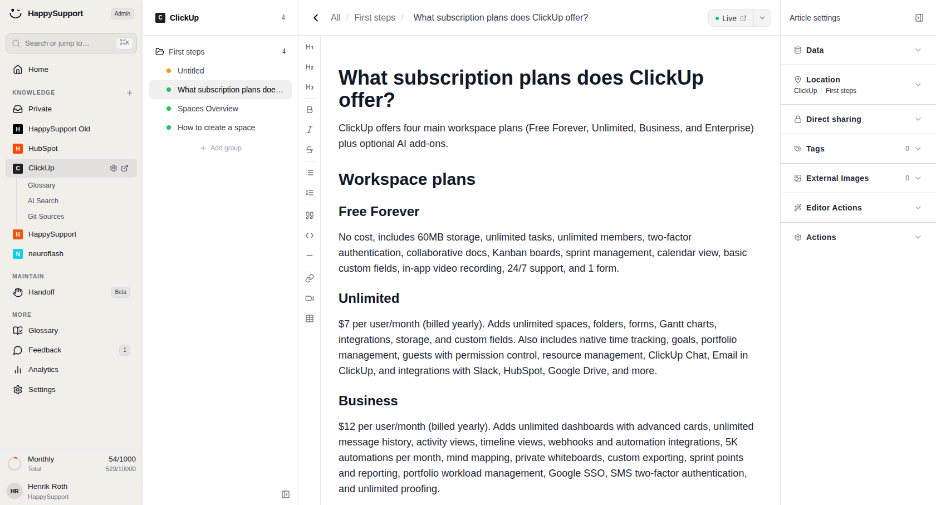Open the Live status dropdown arrow

(762, 18)
